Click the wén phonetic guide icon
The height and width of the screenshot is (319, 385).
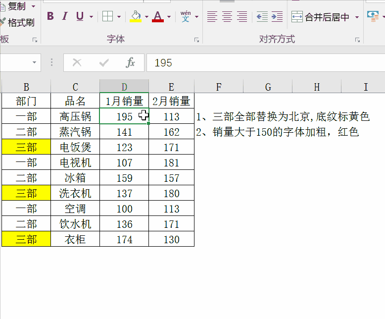(186, 16)
